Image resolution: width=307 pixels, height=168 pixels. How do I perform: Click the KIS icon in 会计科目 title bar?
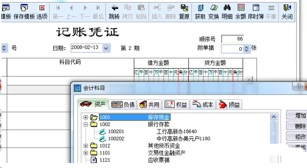78,88
